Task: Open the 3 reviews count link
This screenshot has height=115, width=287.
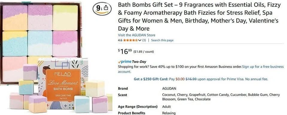Action: click(x=144, y=40)
